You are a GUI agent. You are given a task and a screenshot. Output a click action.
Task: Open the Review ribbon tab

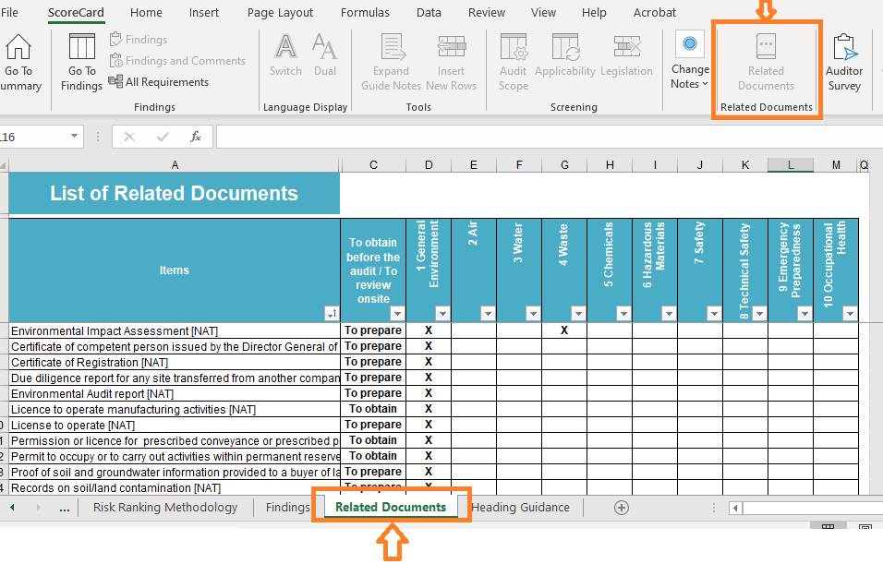click(487, 12)
